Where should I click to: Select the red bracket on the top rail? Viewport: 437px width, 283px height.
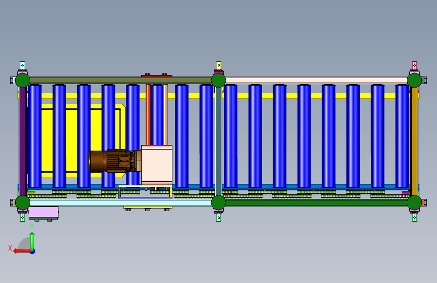coord(157,76)
